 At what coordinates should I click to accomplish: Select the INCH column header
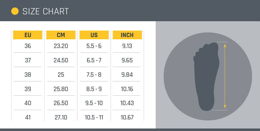point(127,35)
